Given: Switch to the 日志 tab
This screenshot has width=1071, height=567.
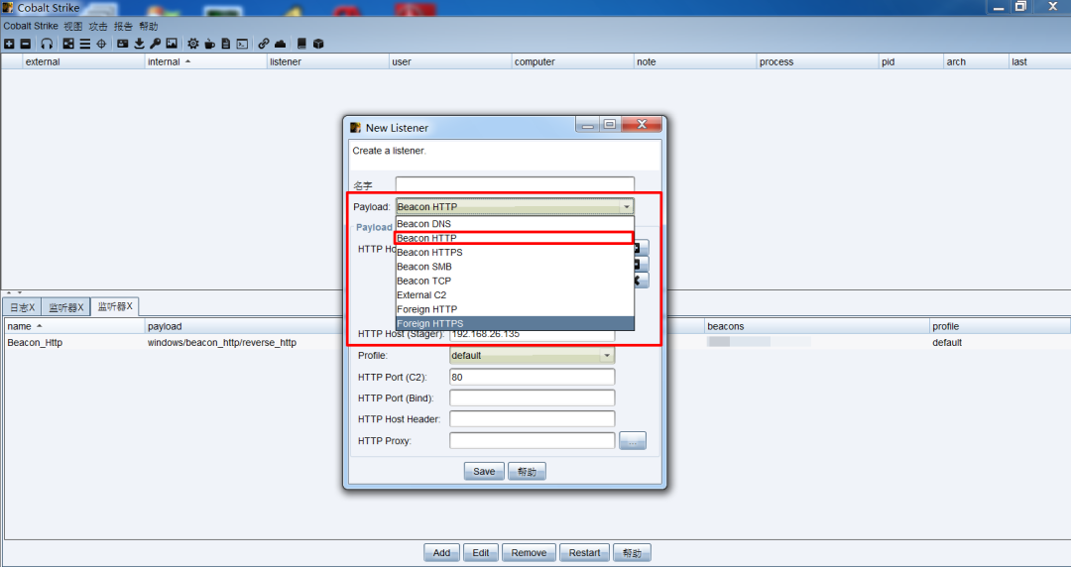Looking at the screenshot, I should coord(22,307).
